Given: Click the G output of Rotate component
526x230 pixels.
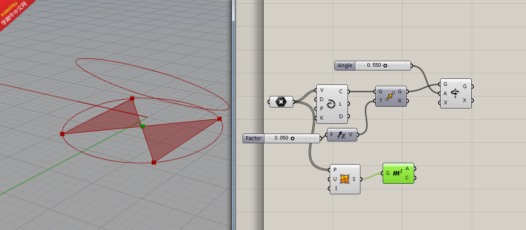Looking at the screenshot, I should click(465, 86).
